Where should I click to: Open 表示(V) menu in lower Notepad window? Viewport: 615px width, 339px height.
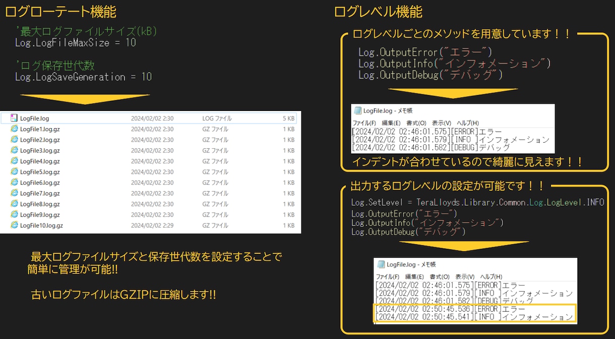[x=465, y=277]
